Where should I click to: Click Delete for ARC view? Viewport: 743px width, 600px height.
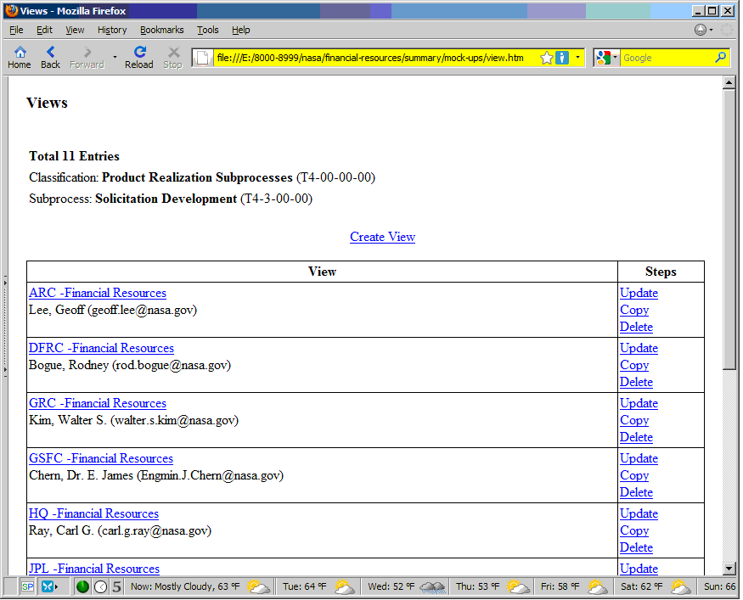[x=636, y=327]
